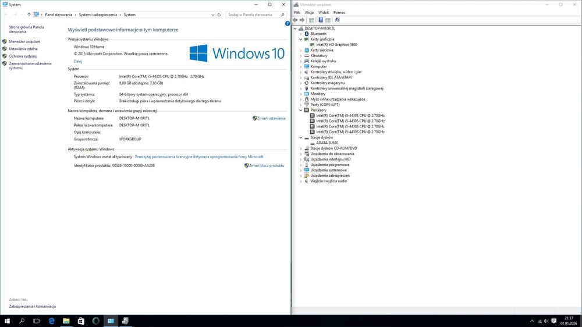Open Ustawienia zdalne link

pos(23,49)
